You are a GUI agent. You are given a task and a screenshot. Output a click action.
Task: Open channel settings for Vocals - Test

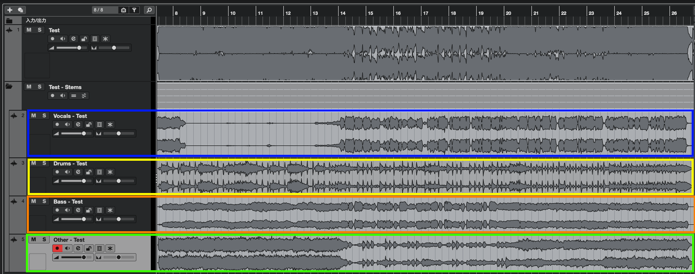78,125
